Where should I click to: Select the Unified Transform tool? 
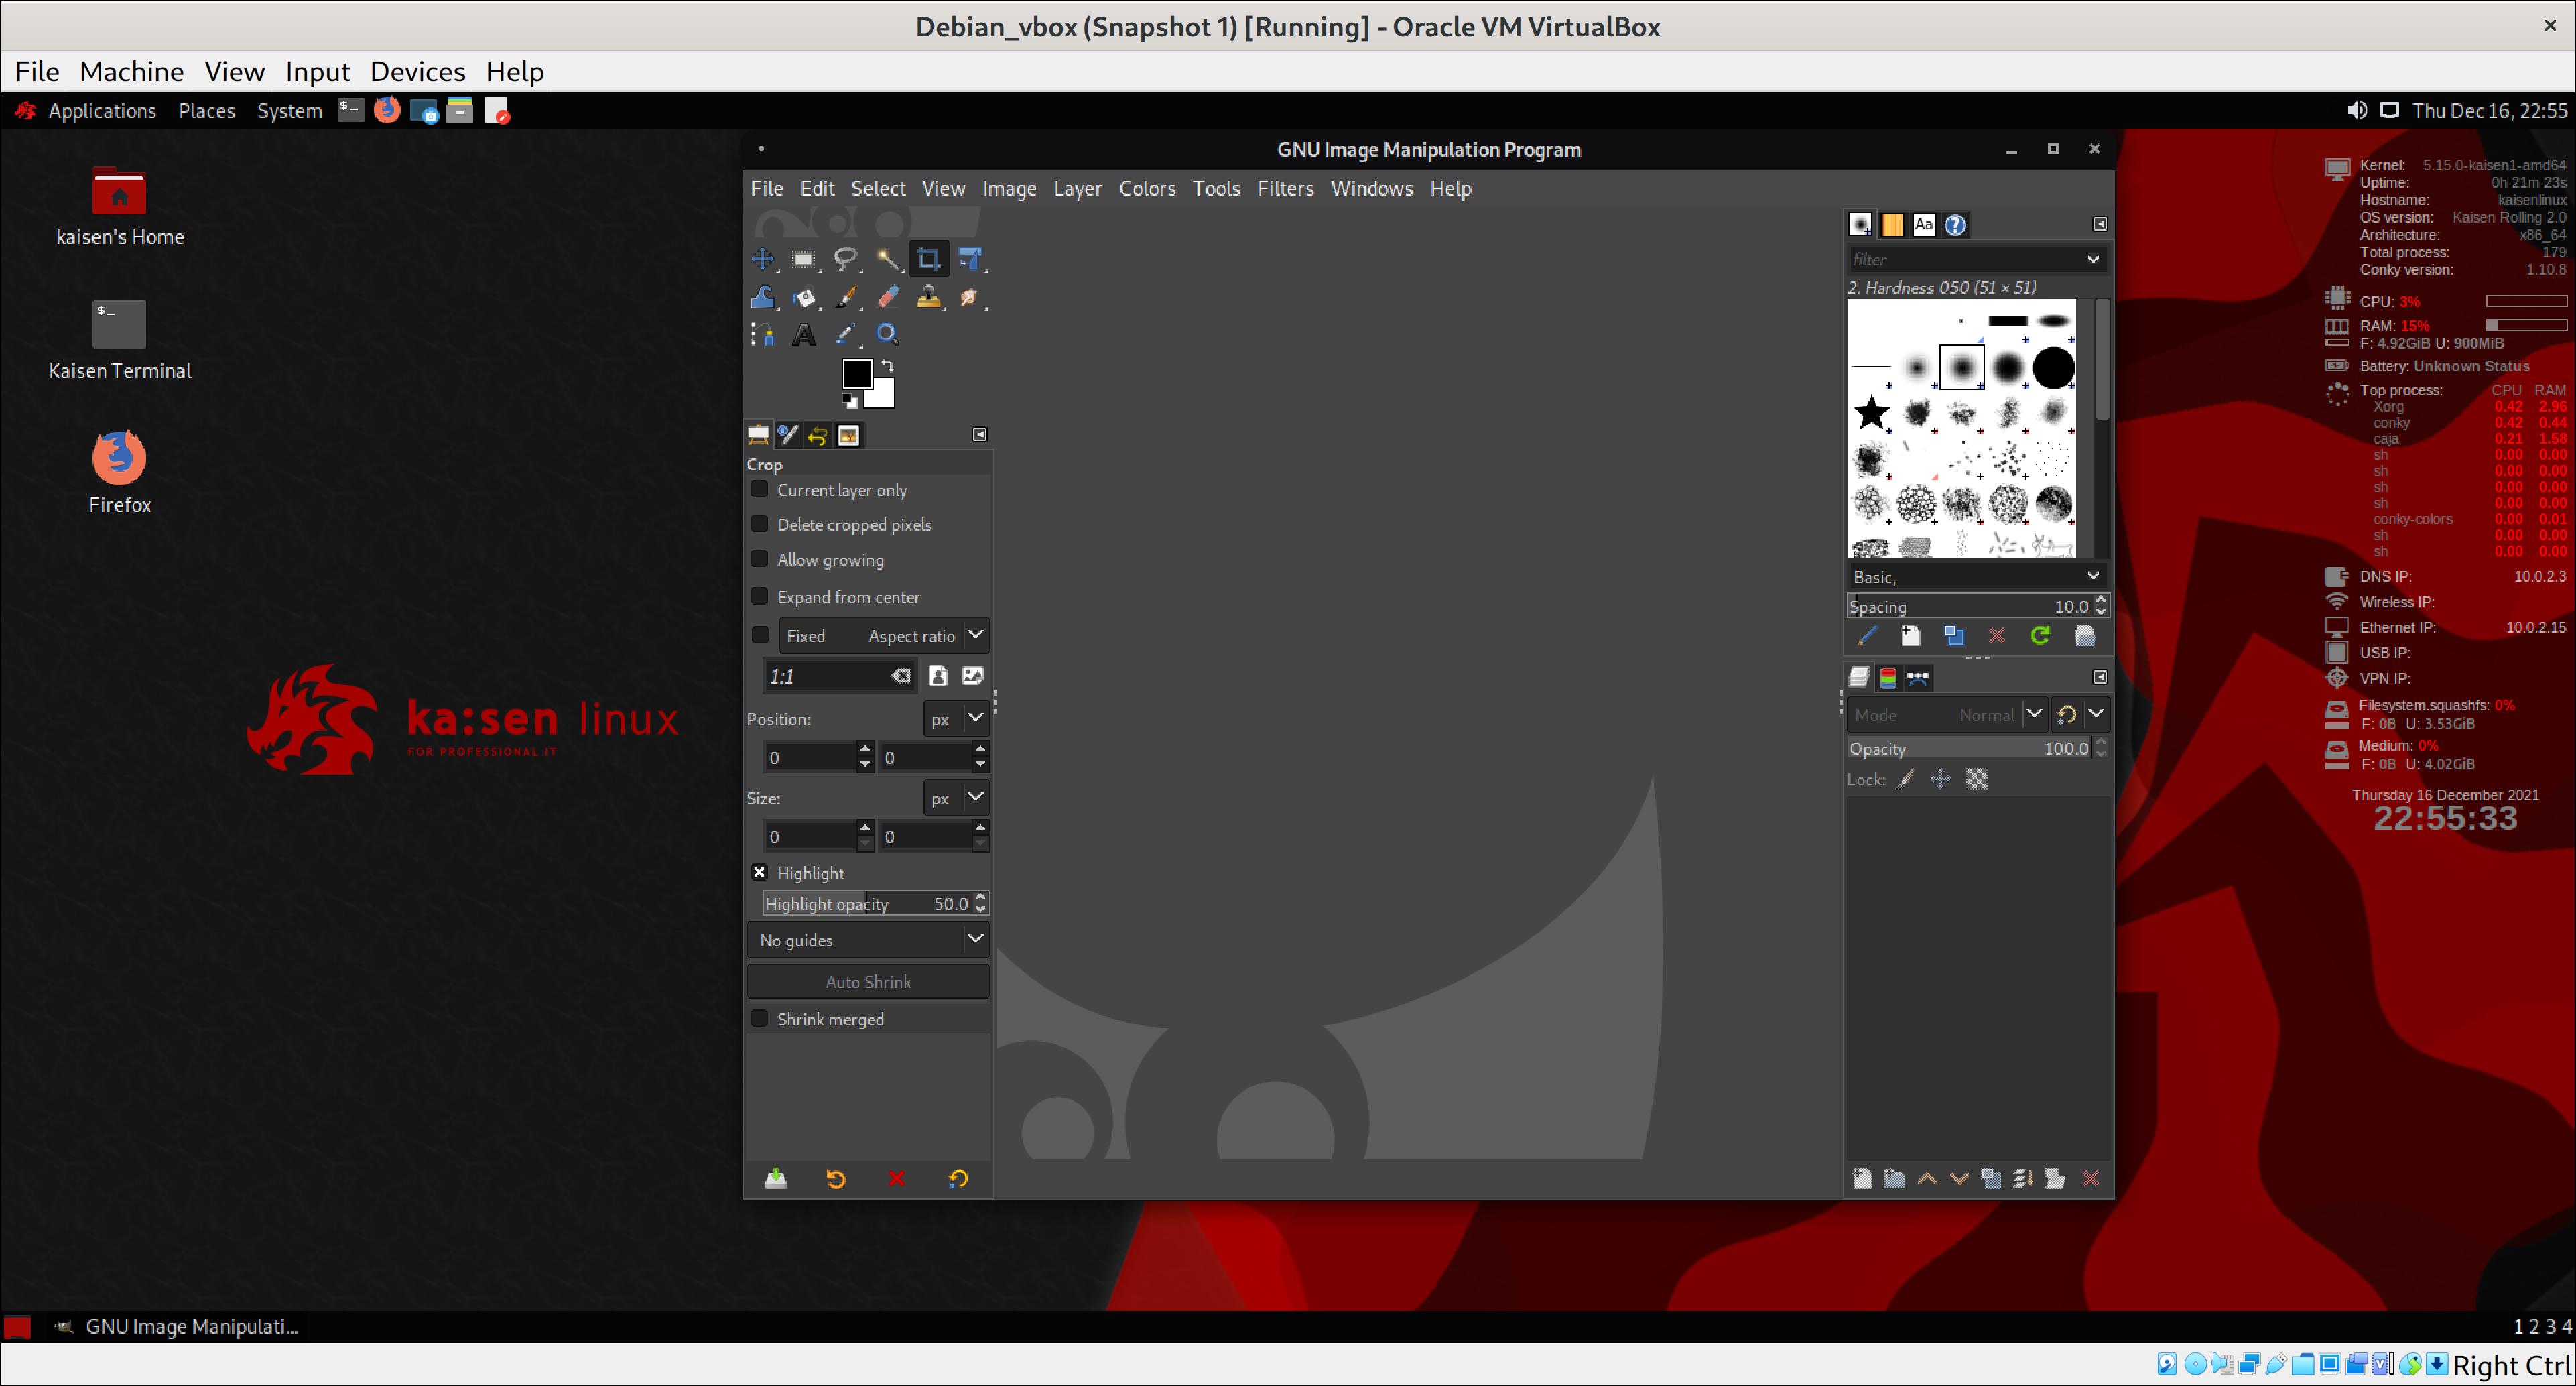coord(970,259)
